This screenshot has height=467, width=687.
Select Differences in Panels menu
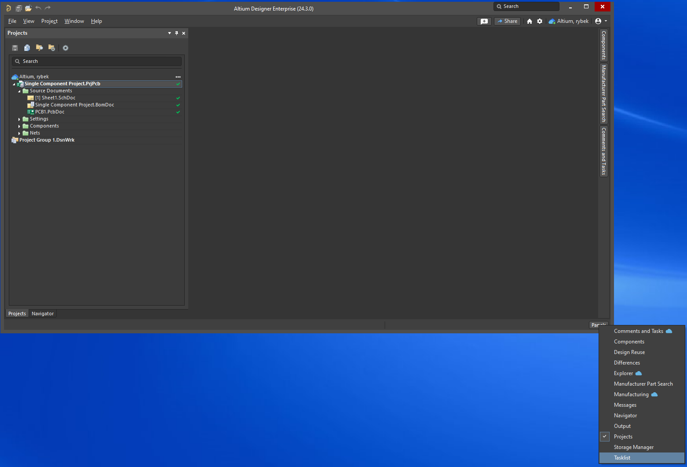point(642,363)
